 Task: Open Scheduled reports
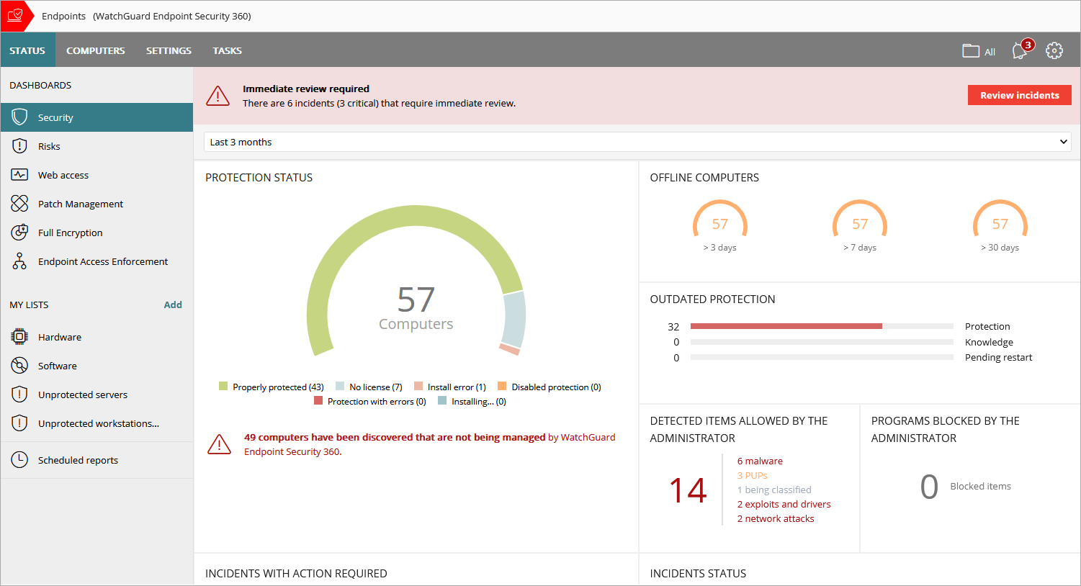97,460
